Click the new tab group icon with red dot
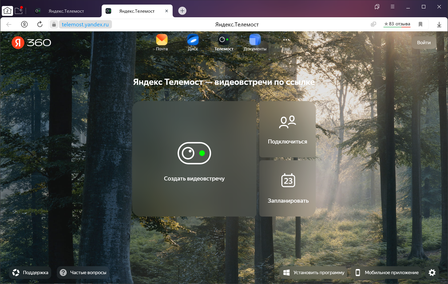 [x=19, y=11]
